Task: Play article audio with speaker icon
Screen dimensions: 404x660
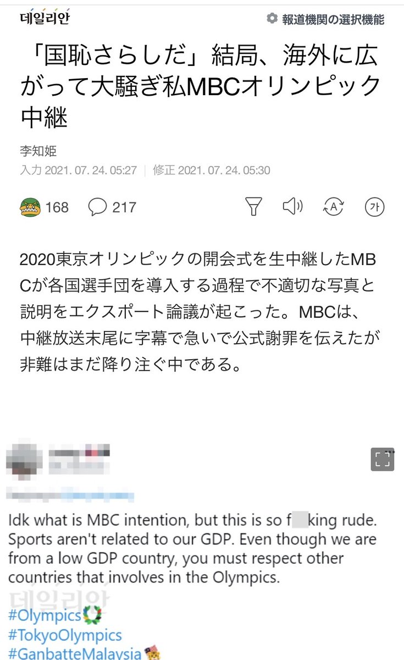Action: coord(292,207)
